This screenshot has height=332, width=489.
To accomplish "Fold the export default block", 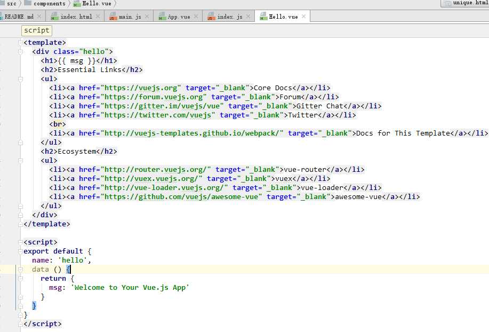I will (21, 251).
